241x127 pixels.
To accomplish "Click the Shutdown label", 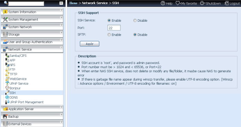I will point(213,3).
